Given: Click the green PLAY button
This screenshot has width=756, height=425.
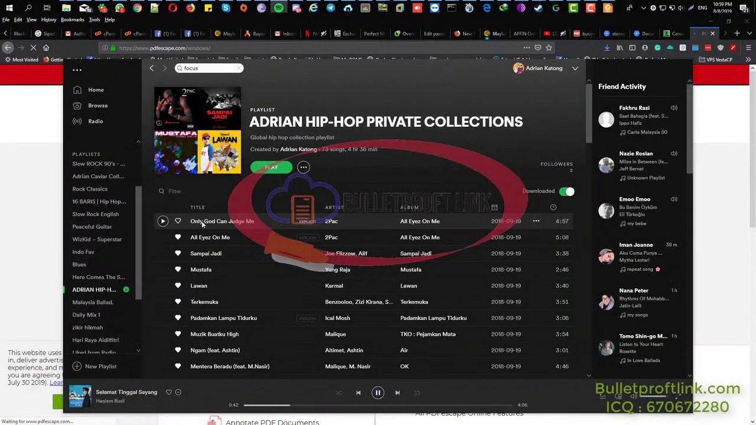Looking at the screenshot, I should click(x=271, y=167).
